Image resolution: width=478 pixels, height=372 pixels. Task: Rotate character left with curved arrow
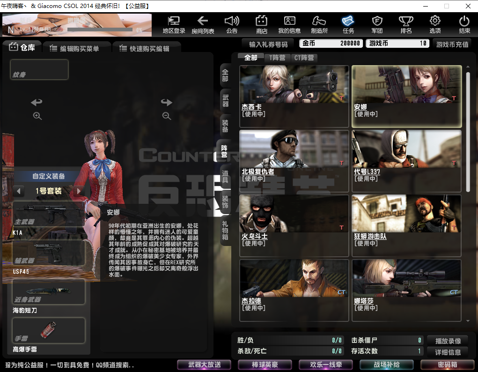37,102
